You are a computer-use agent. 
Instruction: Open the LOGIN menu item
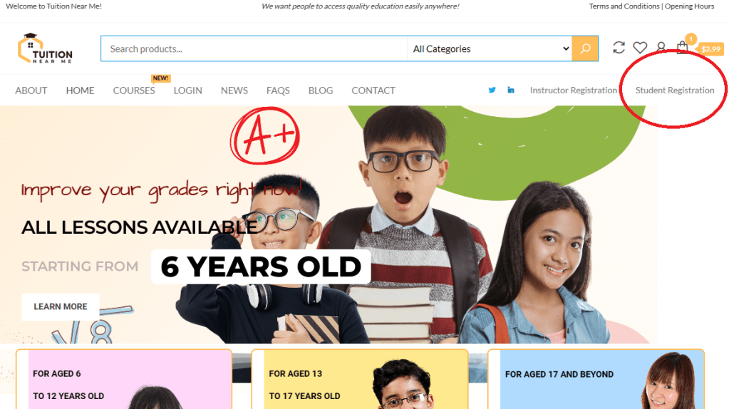188,90
